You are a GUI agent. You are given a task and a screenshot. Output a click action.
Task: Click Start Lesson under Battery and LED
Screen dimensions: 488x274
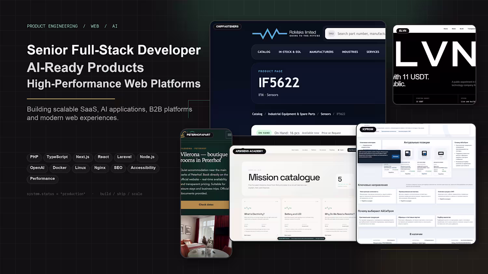point(288,235)
